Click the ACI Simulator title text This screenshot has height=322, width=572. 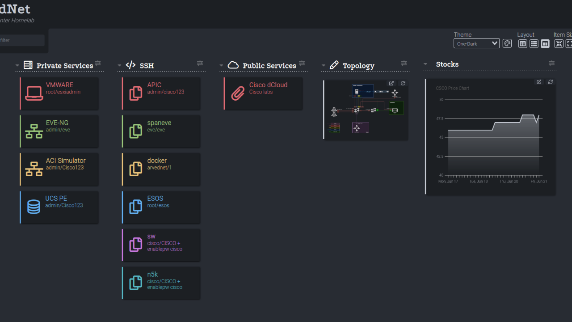66,161
